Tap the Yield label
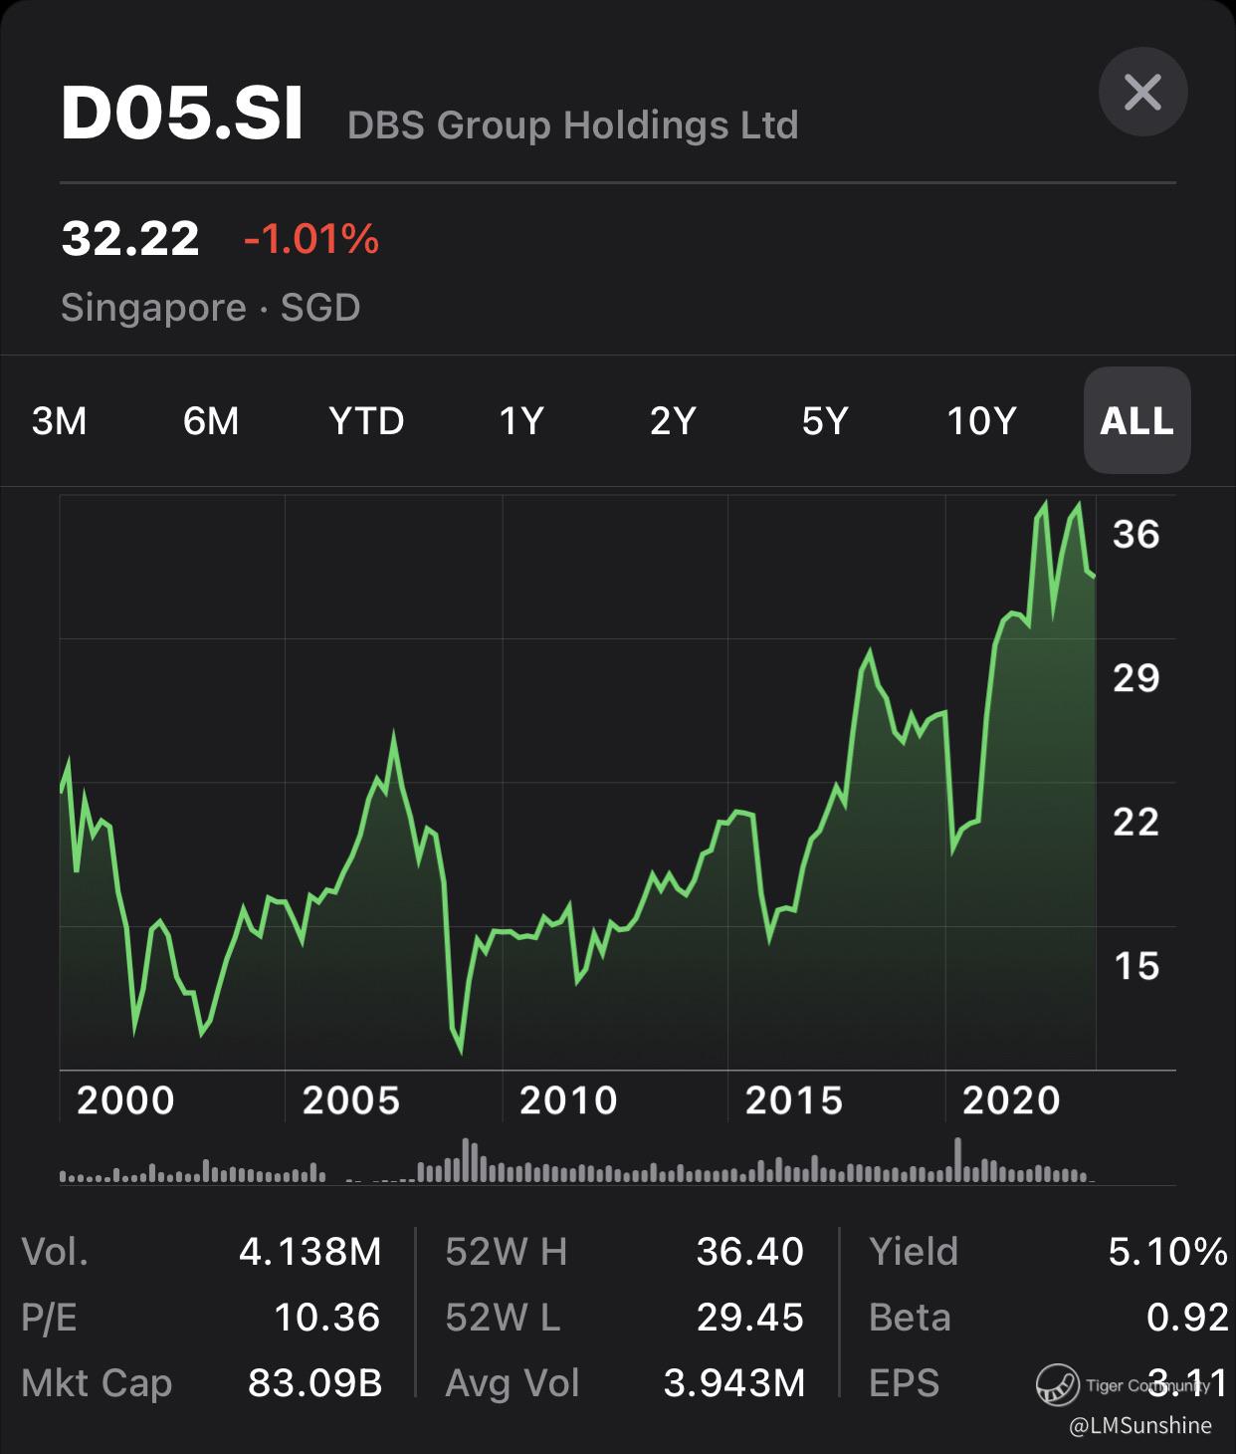 point(914,1252)
